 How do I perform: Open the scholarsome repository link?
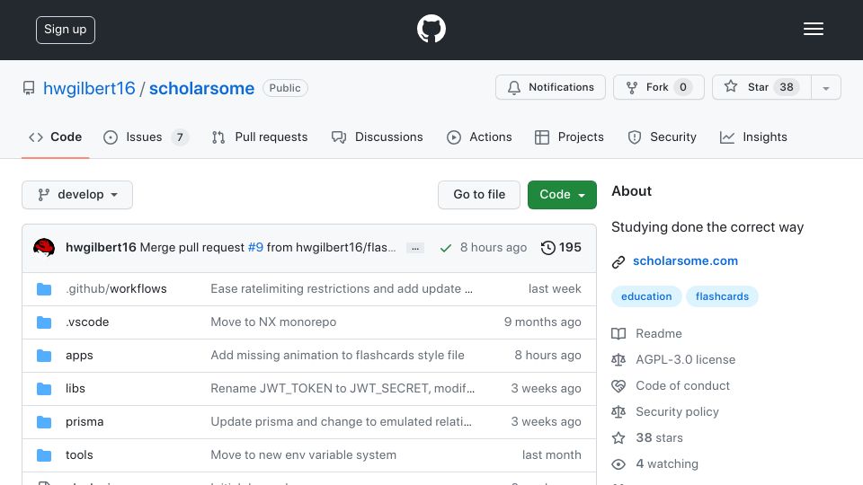tap(201, 88)
